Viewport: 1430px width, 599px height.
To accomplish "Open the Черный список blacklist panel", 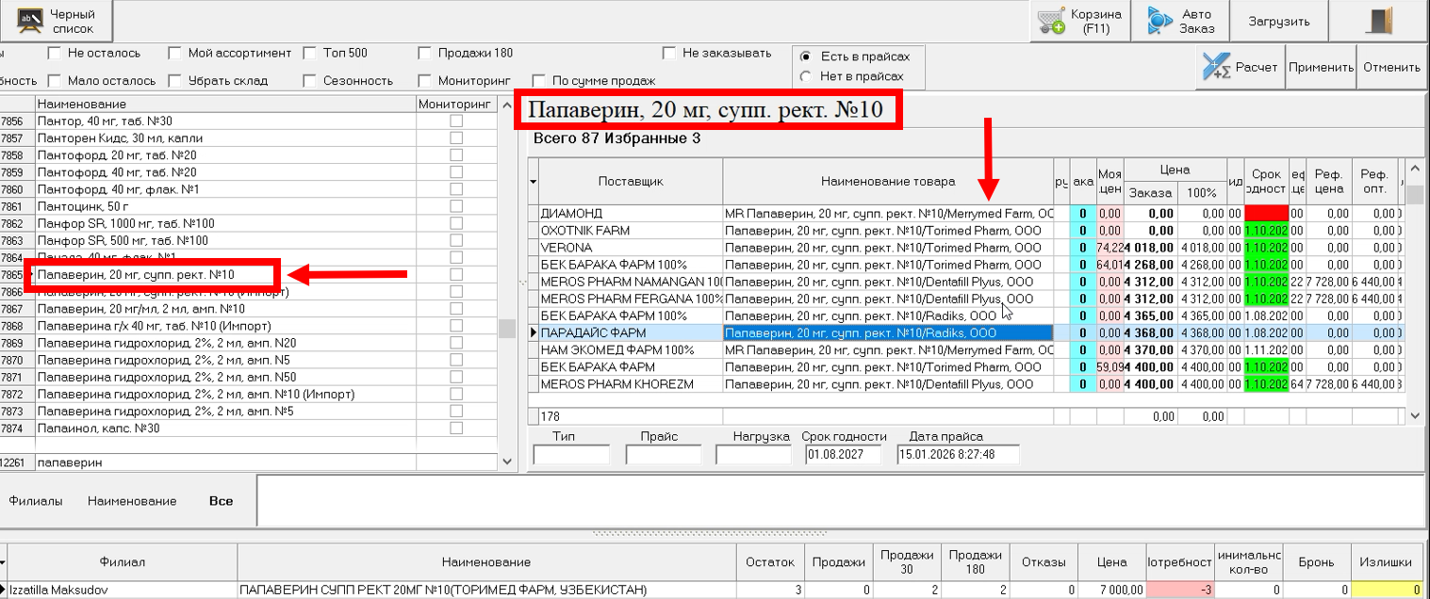I will (57, 20).
